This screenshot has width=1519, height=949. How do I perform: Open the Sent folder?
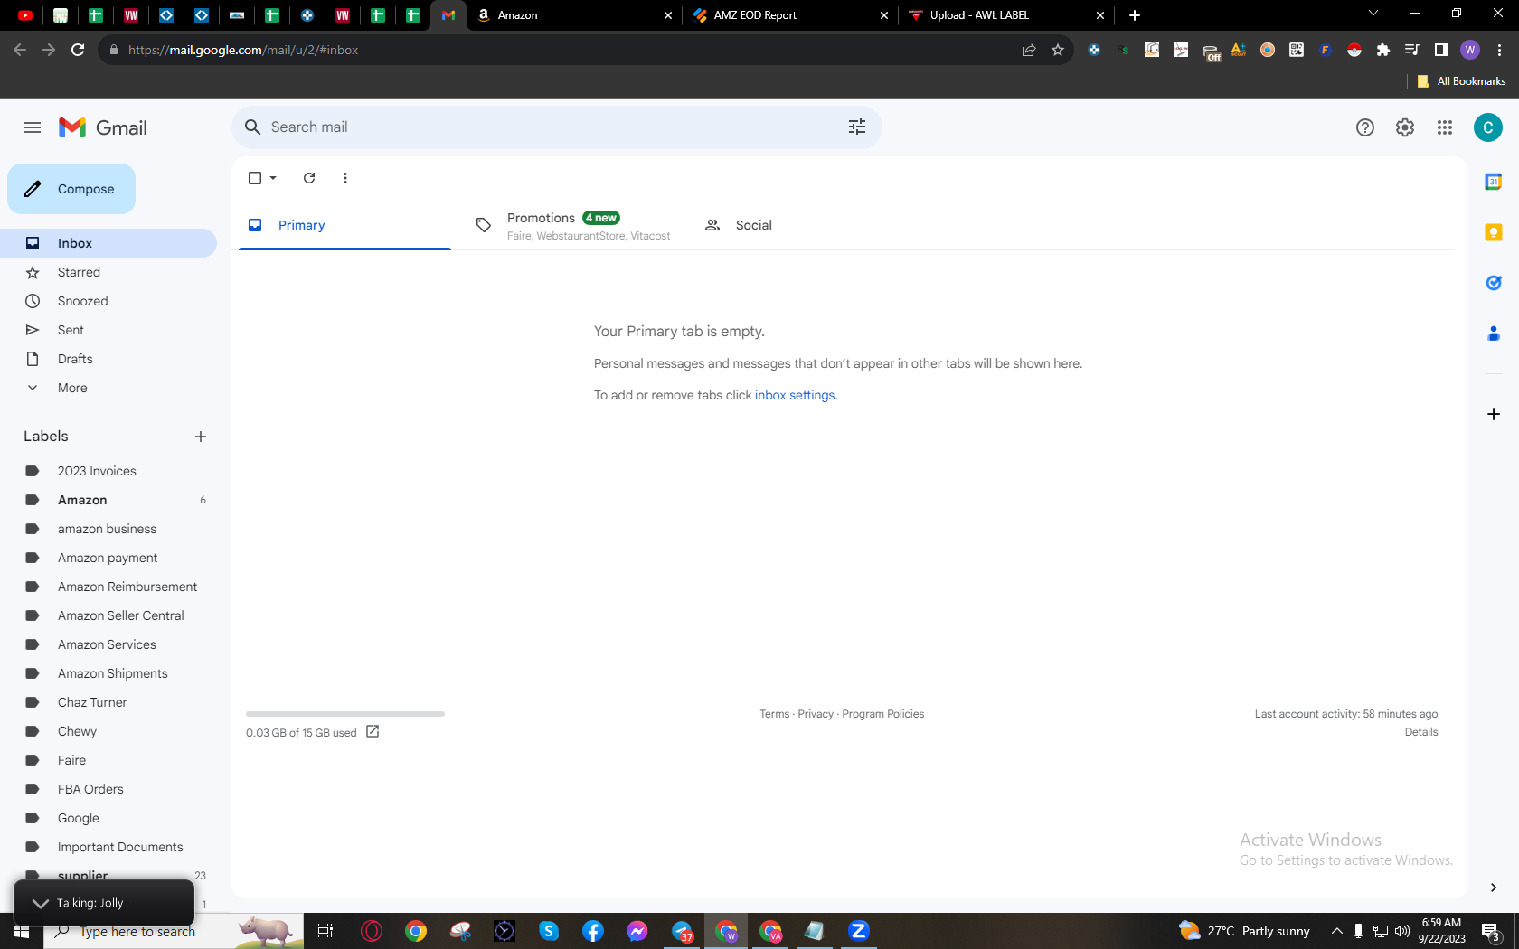tap(108, 330)
